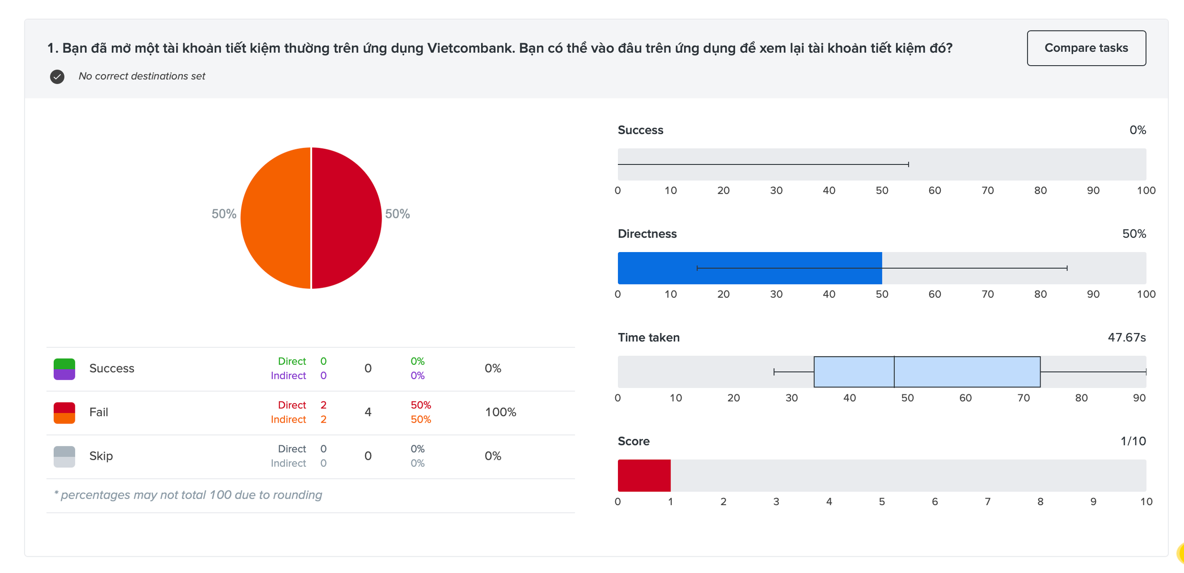Click the Skip row label
Image resolution: width=1184 pixels, height=573 pixels.
101,456
